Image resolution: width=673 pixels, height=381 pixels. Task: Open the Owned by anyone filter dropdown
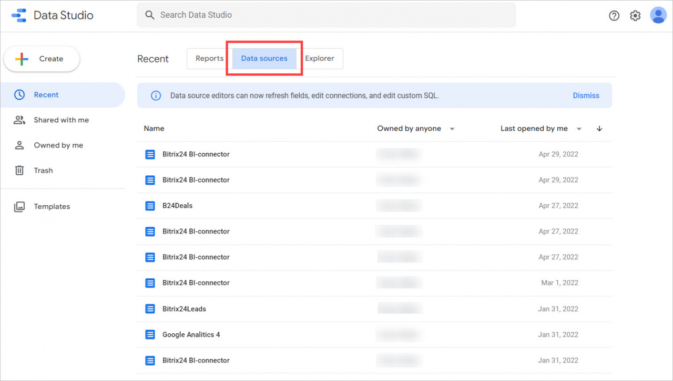[x=416, y=129]
